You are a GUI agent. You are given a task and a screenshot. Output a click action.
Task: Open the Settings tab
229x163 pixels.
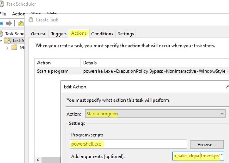point(126,34)
